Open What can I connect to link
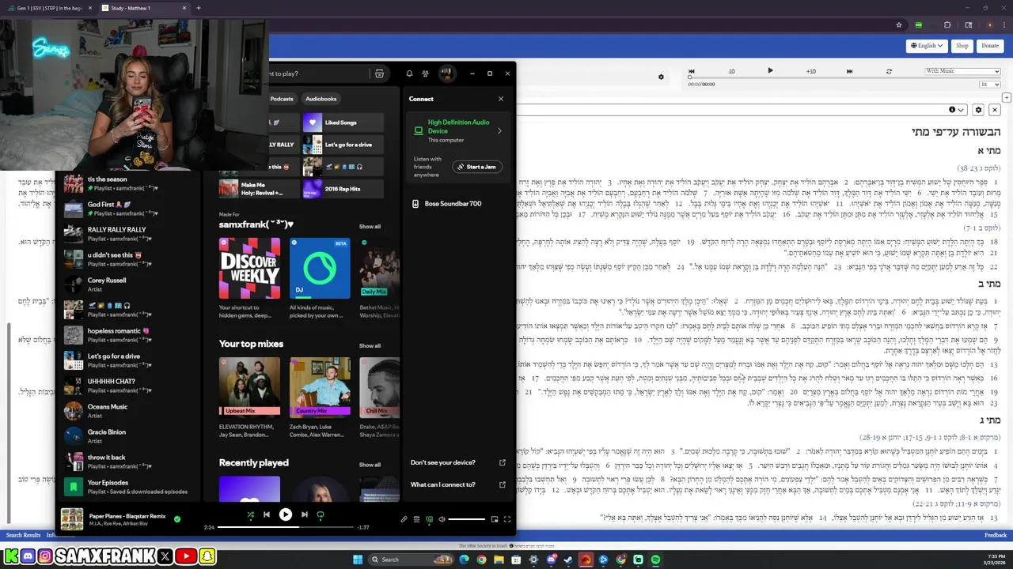 coord(458,484)
